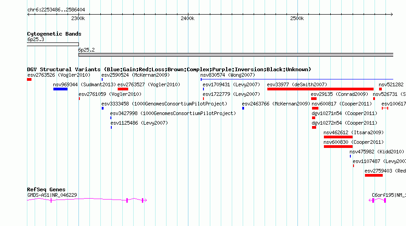Click the GMDS-AS1 gene end arrow
This screenshot has width=406, height=226.
pos(146,200)
